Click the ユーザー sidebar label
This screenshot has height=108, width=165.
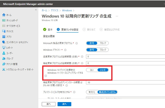(x=10, y=53)
